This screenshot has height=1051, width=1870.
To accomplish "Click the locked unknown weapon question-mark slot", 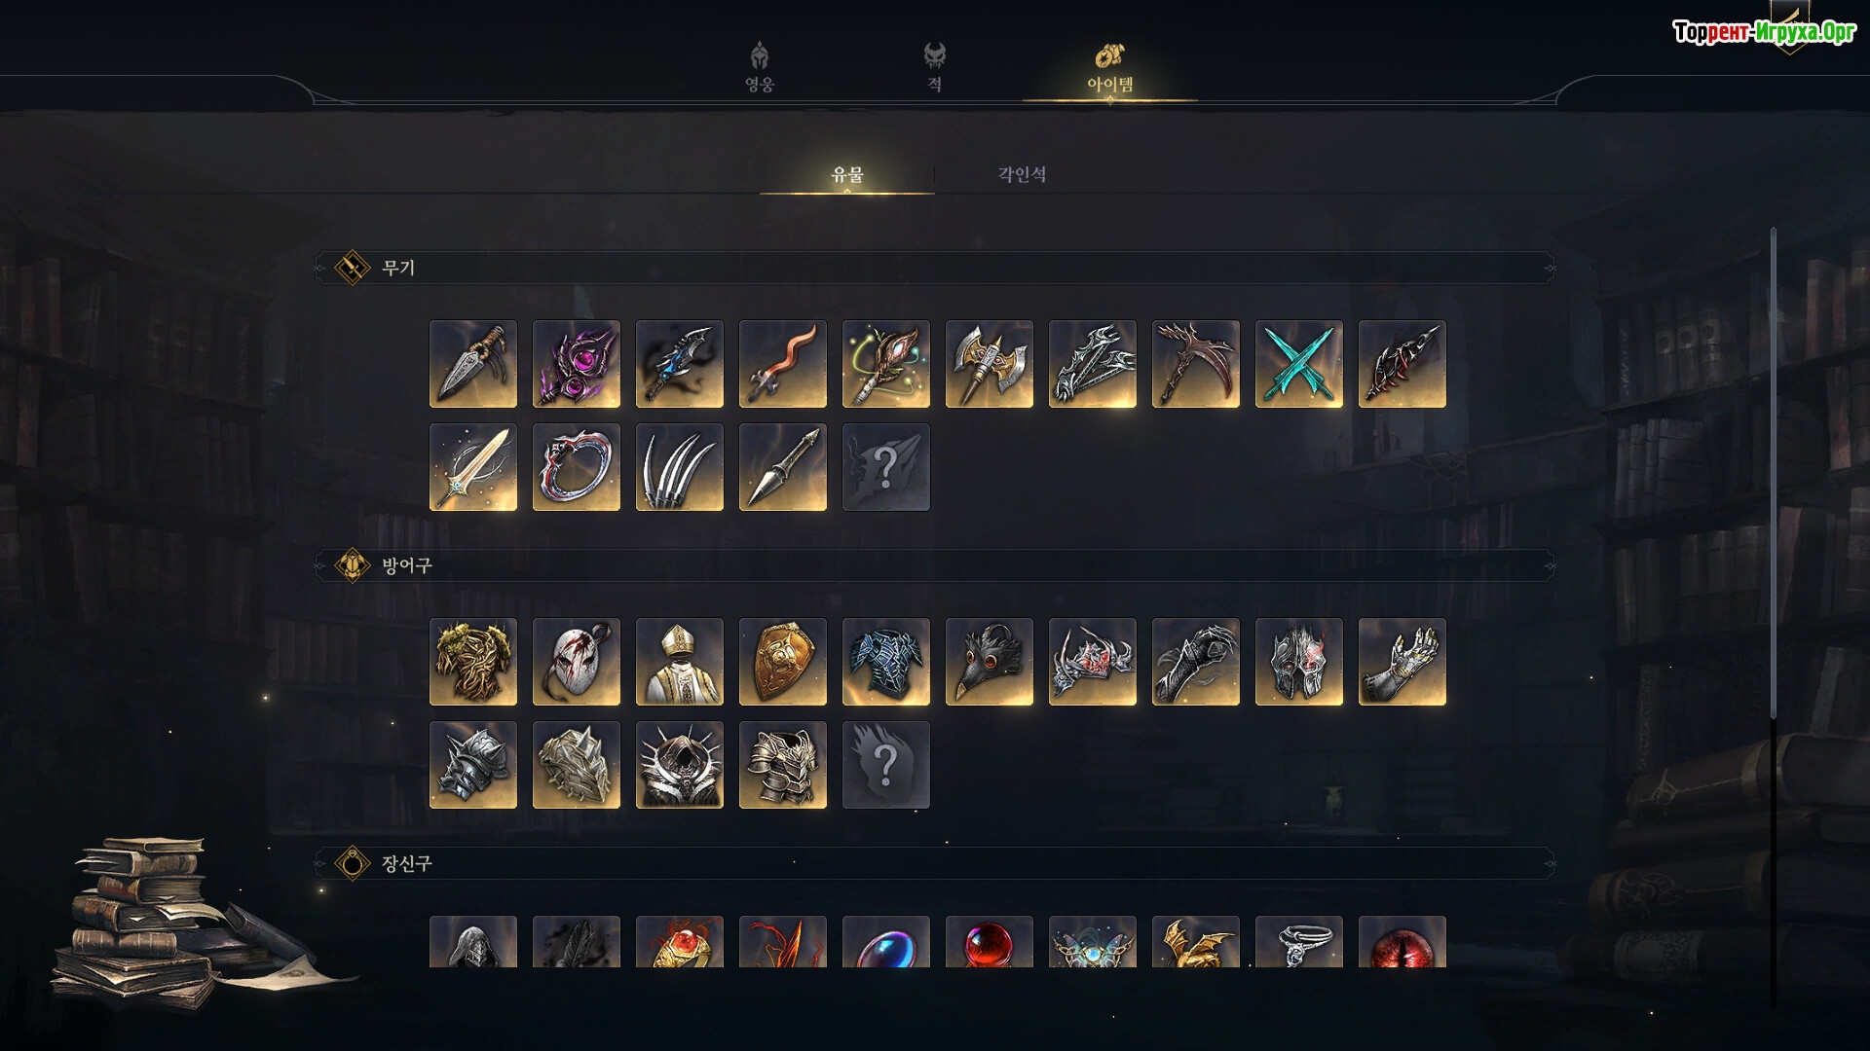I will tap(886, 467).
